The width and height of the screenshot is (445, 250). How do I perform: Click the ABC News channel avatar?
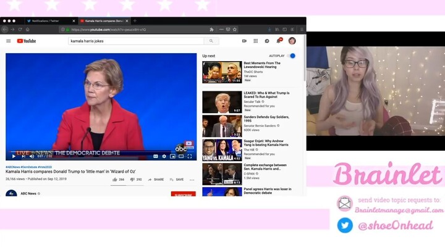11,193
